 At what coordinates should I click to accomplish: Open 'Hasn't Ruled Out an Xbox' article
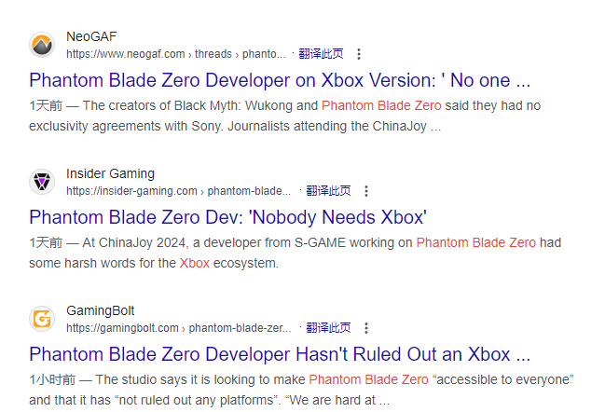(280, 354)
